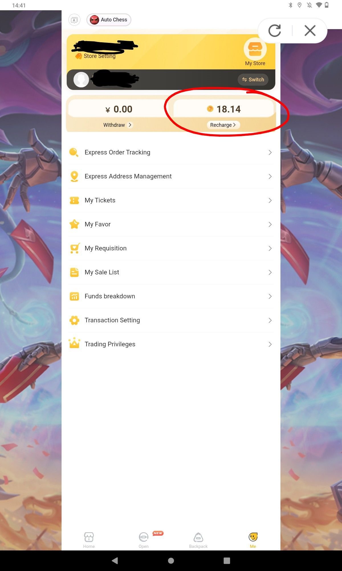Image resolution: width=342 pixels, height=571 pixels.
Task: Tap the Transaction Setting gear icon
Action: tap(74, 320)
